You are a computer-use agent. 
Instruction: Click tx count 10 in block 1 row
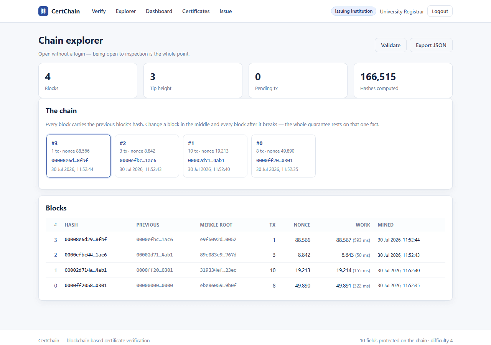click(273, 270)
